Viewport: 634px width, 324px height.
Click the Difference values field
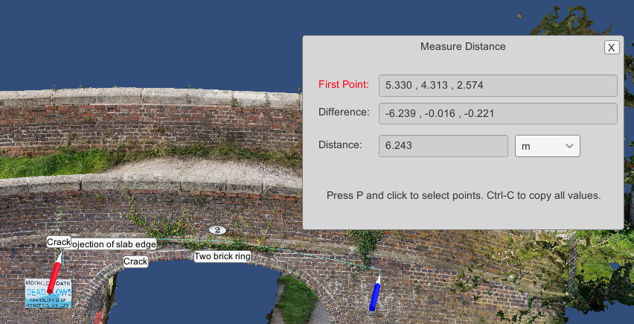pos(498,114)
